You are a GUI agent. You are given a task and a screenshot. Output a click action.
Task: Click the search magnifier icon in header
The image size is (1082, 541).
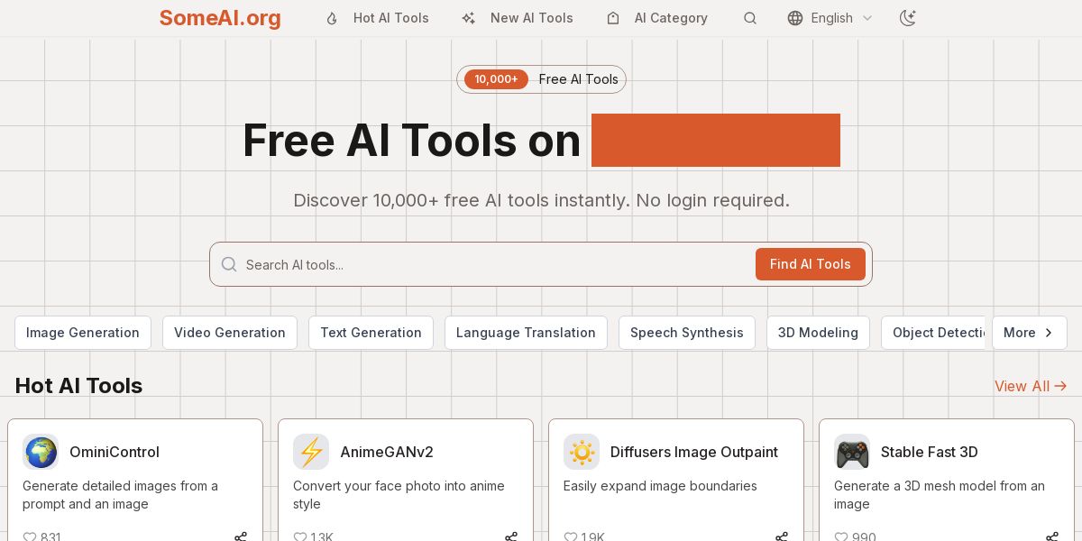[750, 18]
